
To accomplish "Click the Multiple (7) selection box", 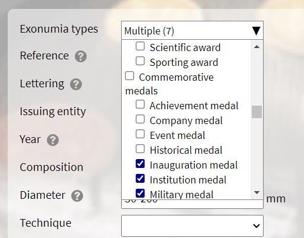I will 192,30.
